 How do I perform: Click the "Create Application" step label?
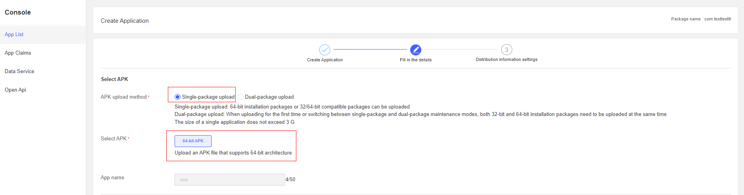(325, 60)
